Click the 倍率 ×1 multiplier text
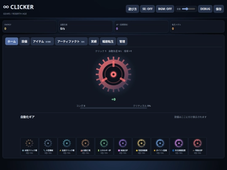Viewport: 227px width, 170px height. pos(128,51)
